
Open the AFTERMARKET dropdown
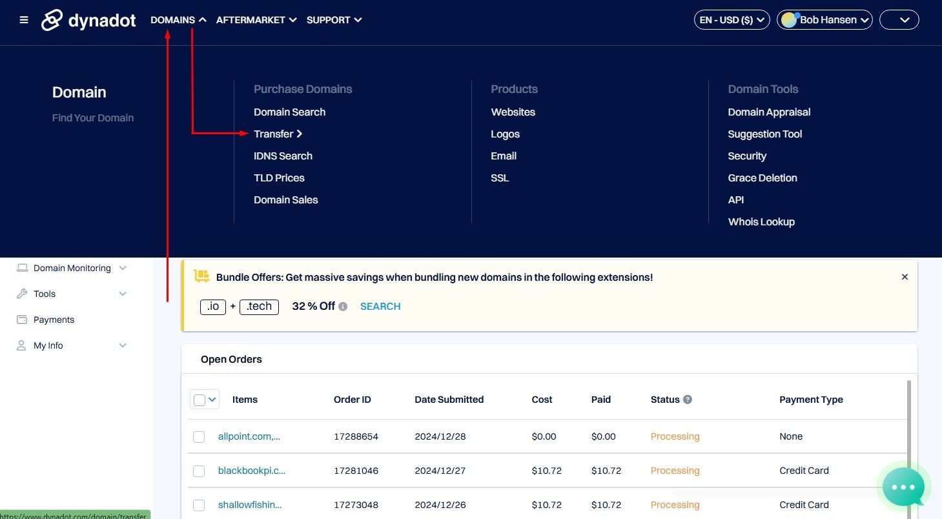coord(256,20)
